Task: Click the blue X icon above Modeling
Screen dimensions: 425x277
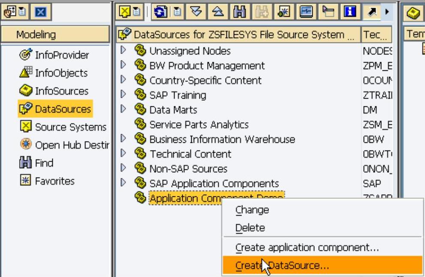Action: [41, 12]
